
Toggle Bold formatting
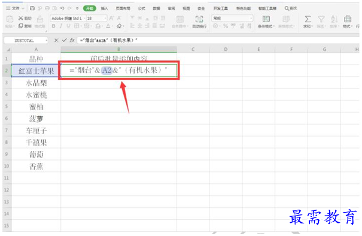point(54,26)
